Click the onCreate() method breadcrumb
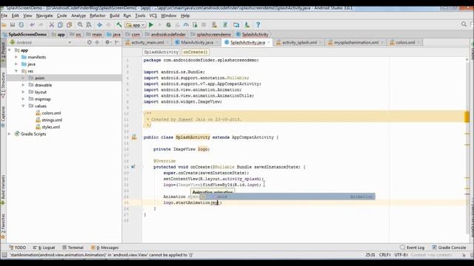The height and width of the screenshot is (266, 474). click(x=196, y=52)
